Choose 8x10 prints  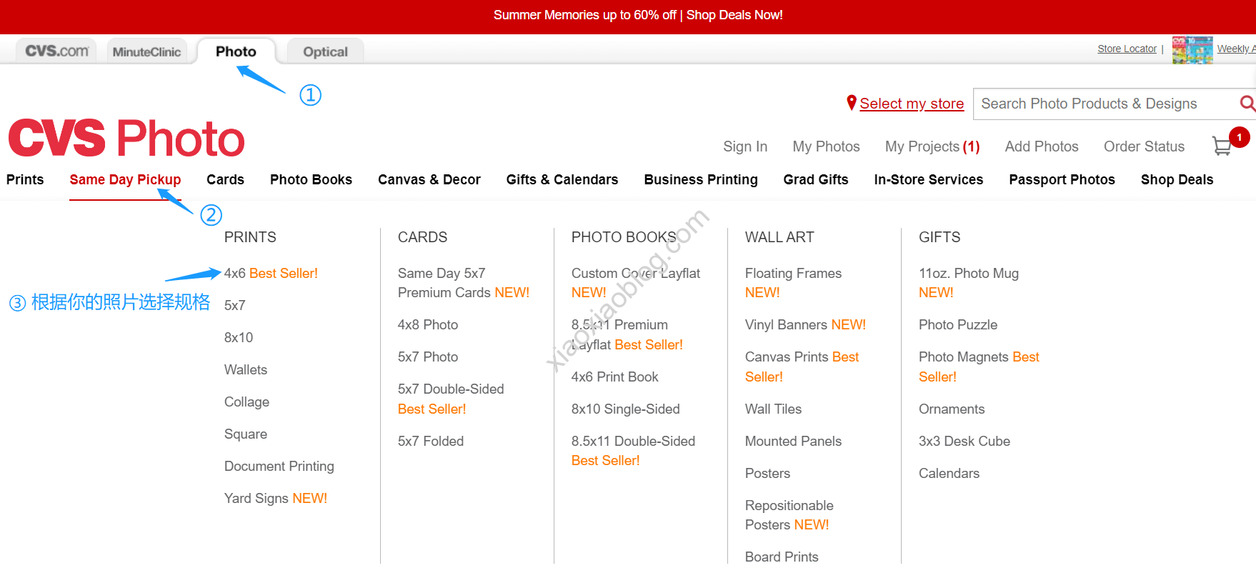(x=239, y=337)
